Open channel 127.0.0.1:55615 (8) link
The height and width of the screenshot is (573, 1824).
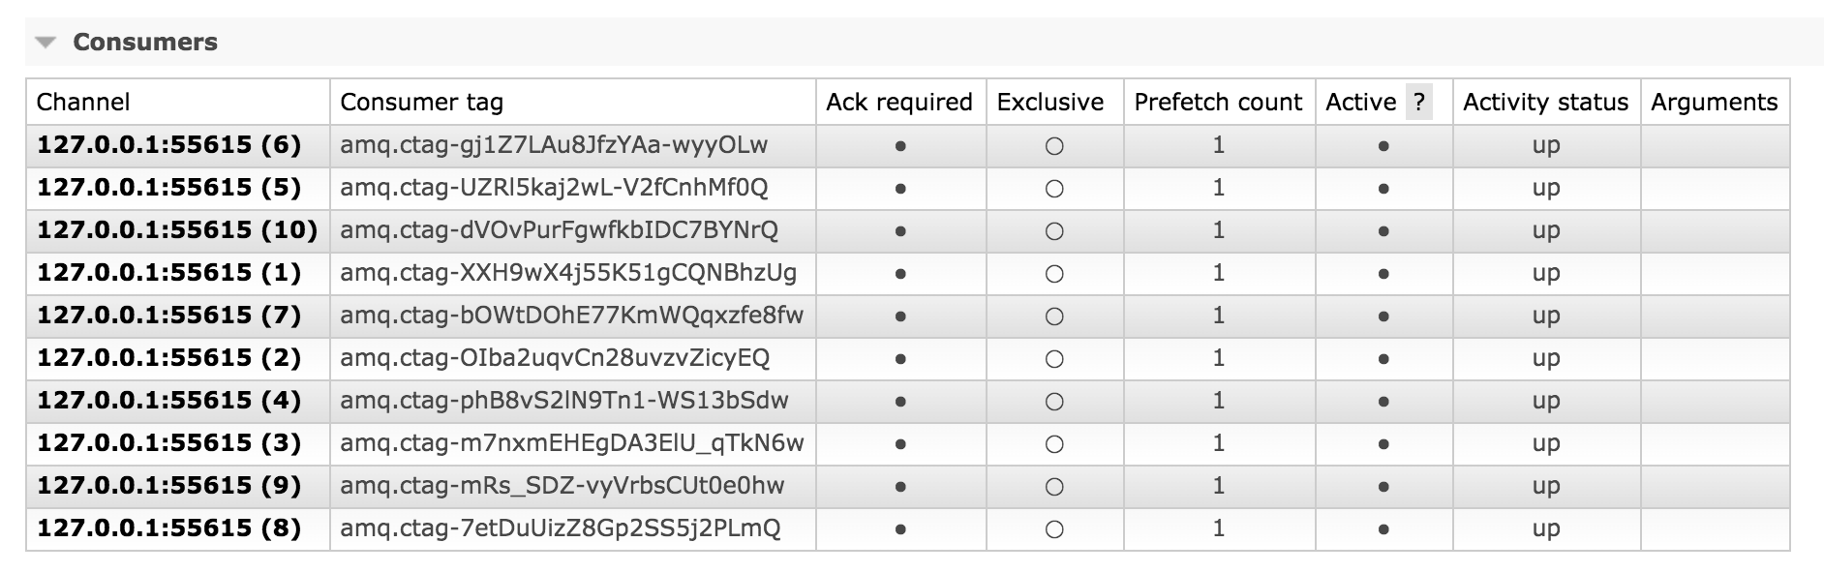pyautogui.click(x=169, y=528)
